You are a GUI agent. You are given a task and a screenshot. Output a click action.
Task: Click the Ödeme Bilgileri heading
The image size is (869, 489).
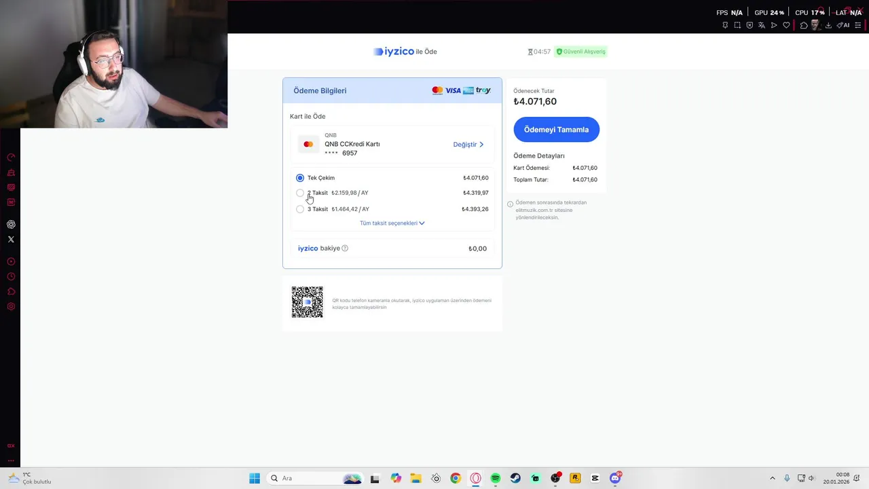pyautogui.click(x=320, y=90)
